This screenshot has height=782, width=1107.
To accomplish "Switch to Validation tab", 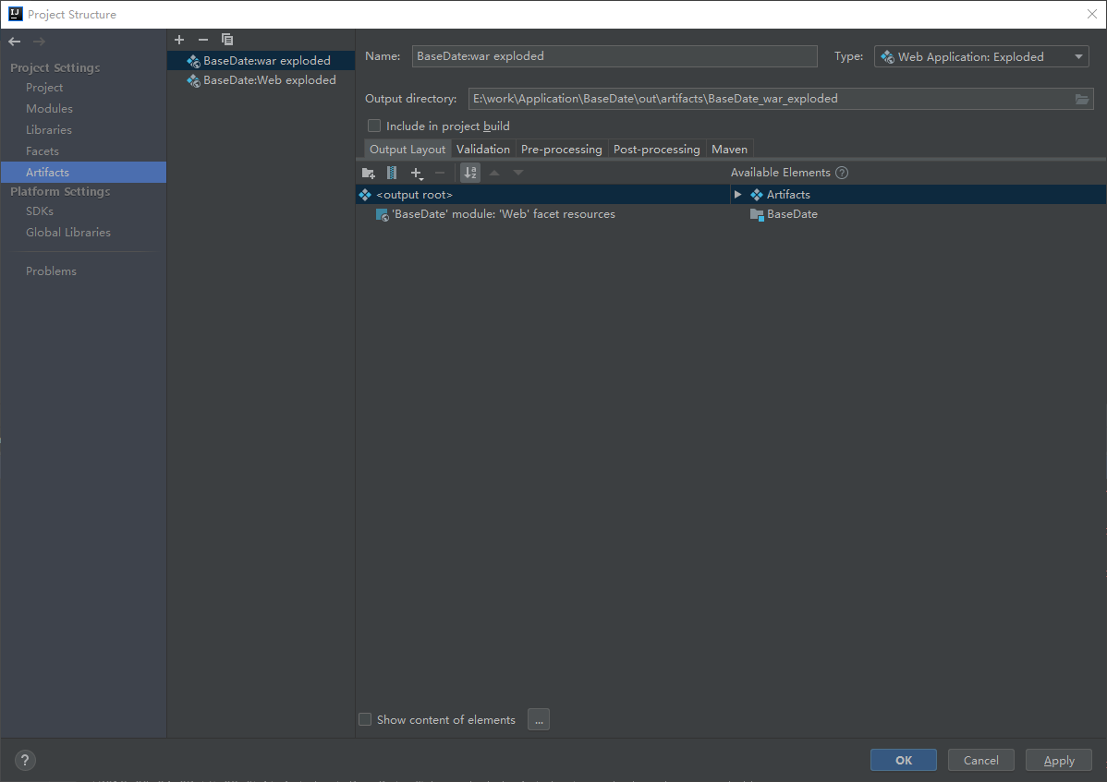I will 483,149.
